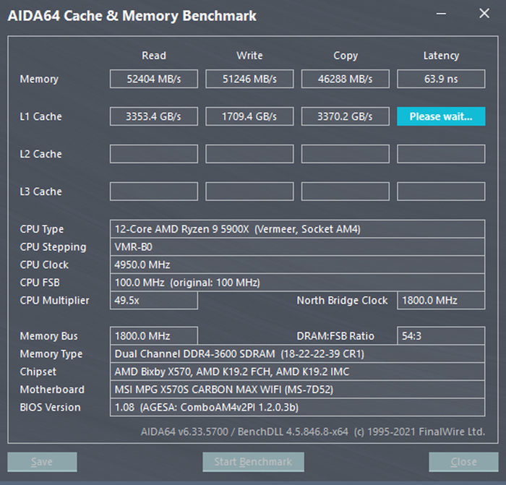Screen dimensions: 506x485
Task: Select the L1 Cache Write value 1709.4 GB/s
Action: [249, 116]
